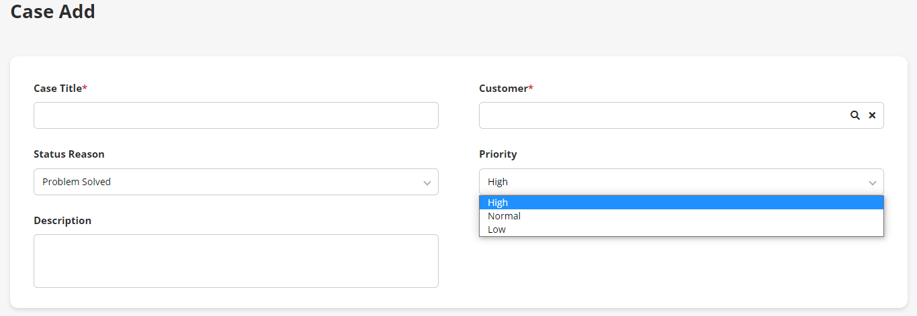Click the red asterisk beside Case Title

click(85, 88)
